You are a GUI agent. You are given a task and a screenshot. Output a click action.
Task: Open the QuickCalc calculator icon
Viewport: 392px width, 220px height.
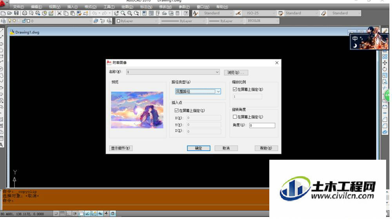[x=178, y=13]
